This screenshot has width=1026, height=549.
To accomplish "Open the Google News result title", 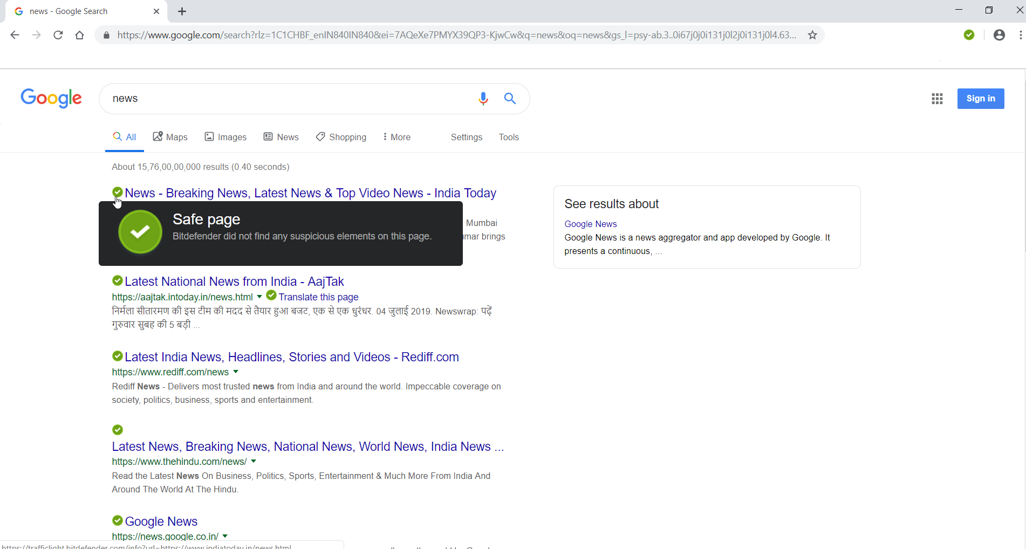I will (161, 521).
